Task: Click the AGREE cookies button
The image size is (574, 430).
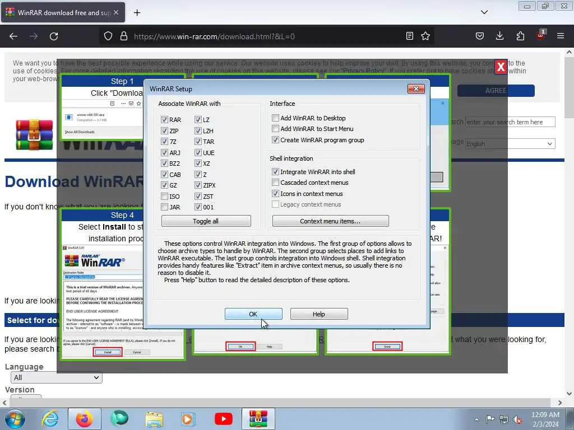Action: coord(496,91)
